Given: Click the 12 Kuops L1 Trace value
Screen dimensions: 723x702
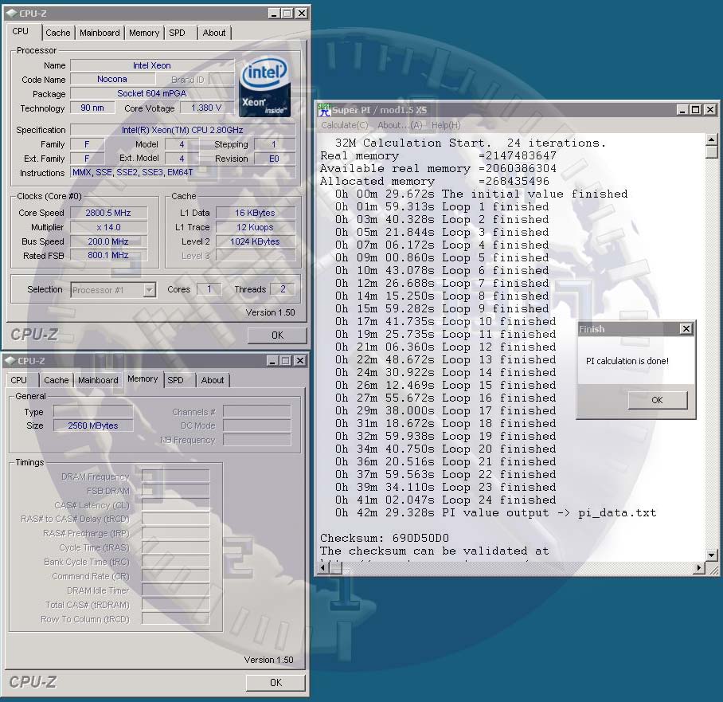Looking at the screenshot, I should click(255, 227).
